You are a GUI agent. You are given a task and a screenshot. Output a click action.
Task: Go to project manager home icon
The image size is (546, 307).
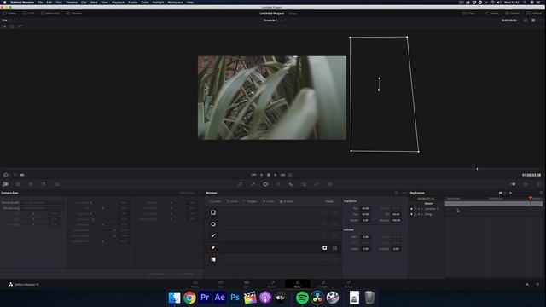coord(527,284)
